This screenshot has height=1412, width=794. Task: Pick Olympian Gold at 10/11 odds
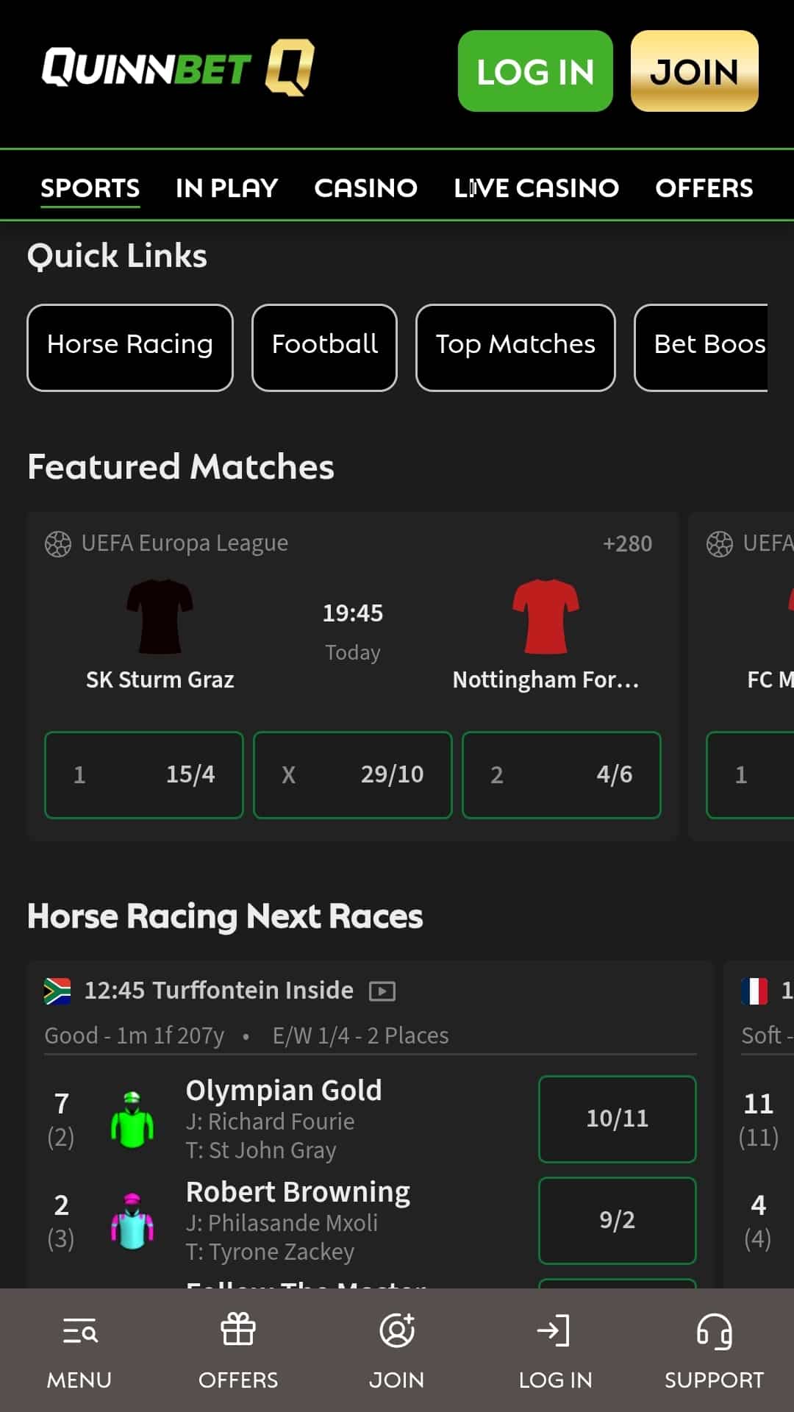click(x=617, y=1119)
